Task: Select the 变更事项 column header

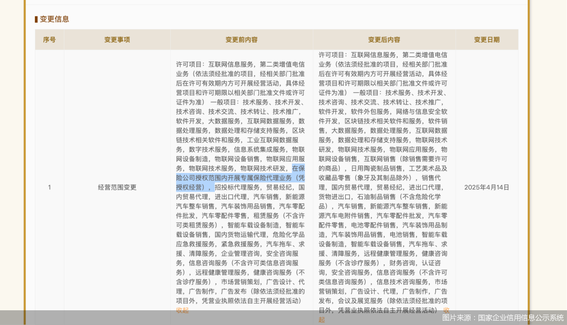Action: (x=117, y=40)
